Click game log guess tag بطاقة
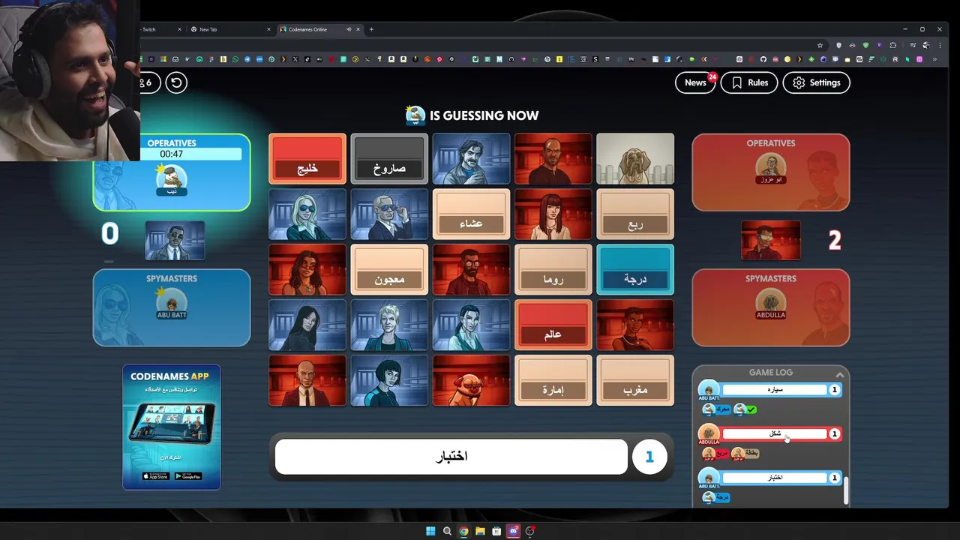 752,453
